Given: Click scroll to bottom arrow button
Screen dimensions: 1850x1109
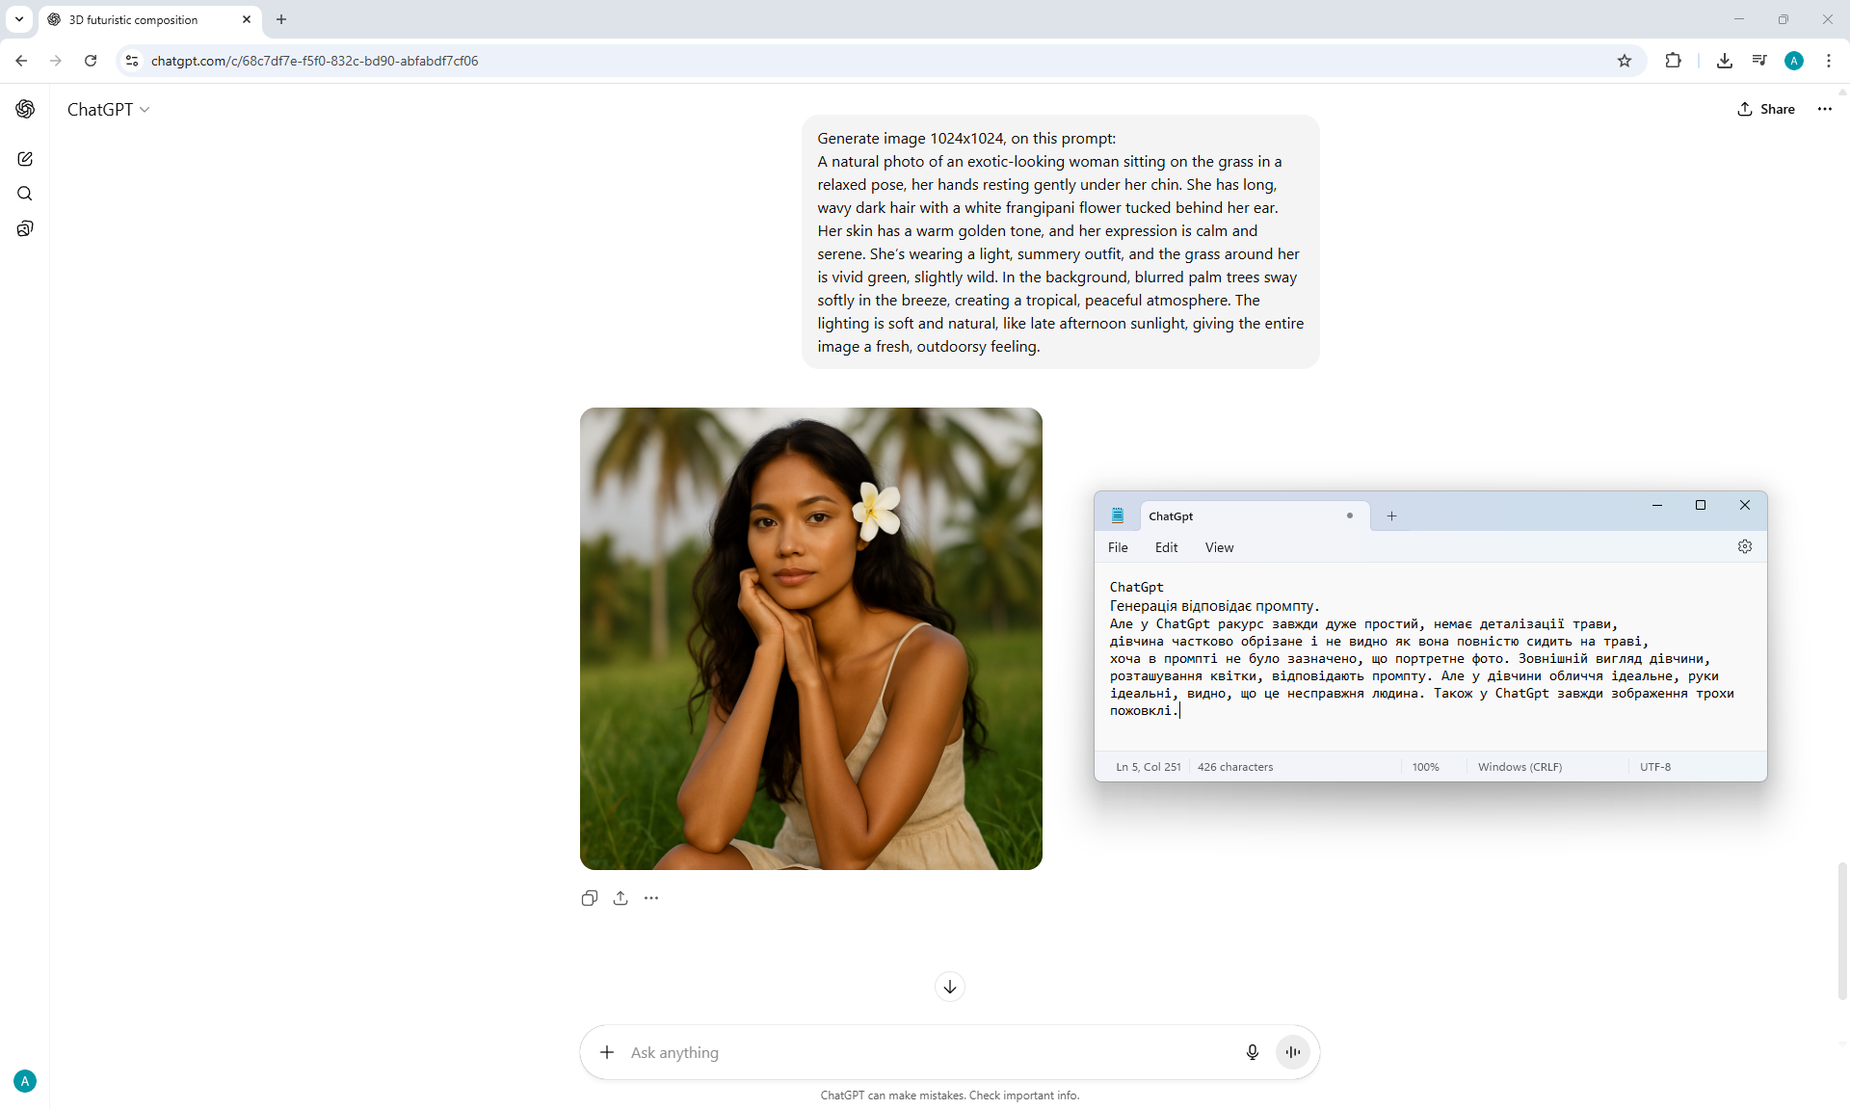Looking at the screenshot, I should tap(949, 987).
